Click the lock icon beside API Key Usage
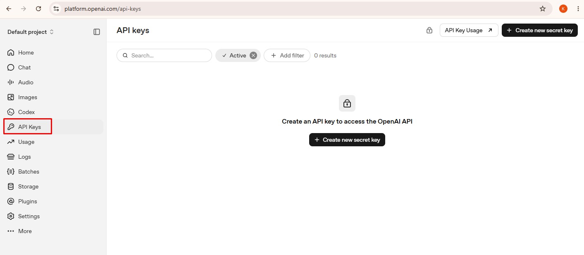584x255 pixels. pyautogui.click(x=429, y=30)
